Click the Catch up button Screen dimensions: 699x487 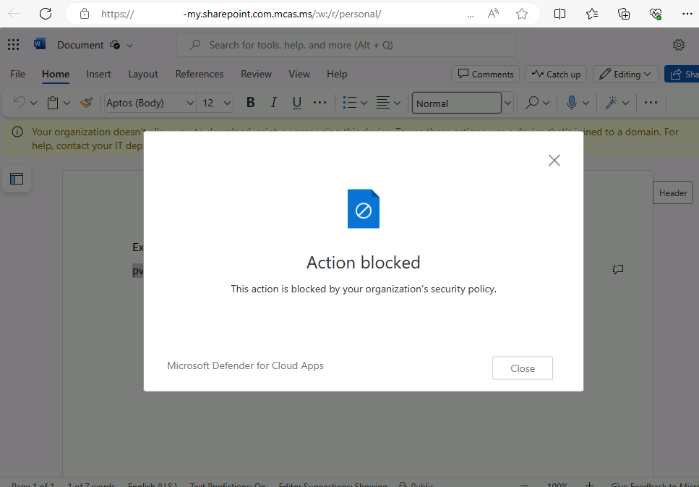click(556, 74)
